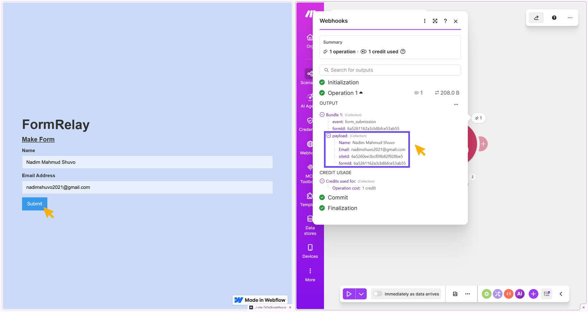This screenshot has height=312, width=588.
Task: Open the OUTPUT section ellipsis menu
Action: point(456,104)
